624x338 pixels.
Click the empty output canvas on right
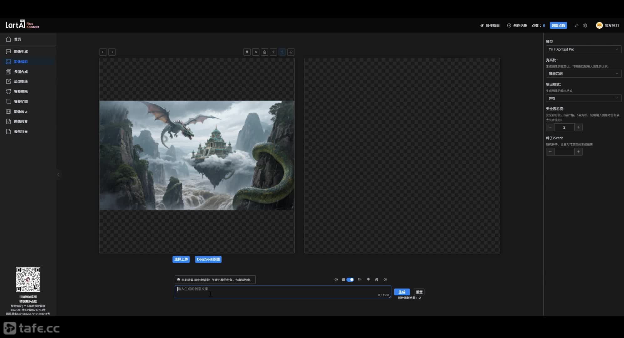pos(402,156)
